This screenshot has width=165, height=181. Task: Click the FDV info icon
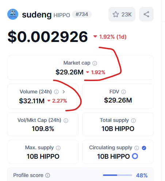[x=123, y=92]
